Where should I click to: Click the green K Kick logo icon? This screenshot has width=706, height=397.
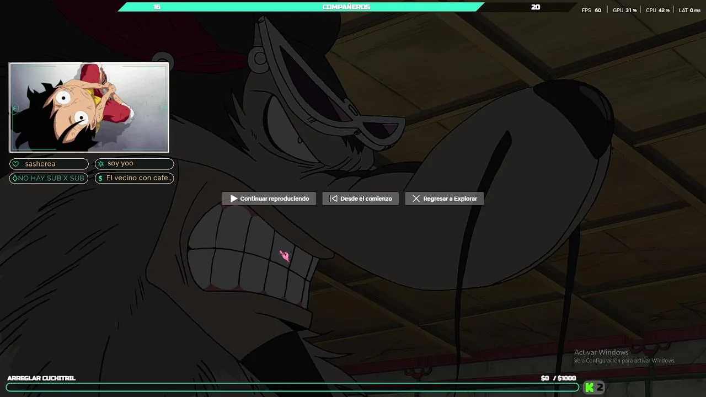point(590,388)
